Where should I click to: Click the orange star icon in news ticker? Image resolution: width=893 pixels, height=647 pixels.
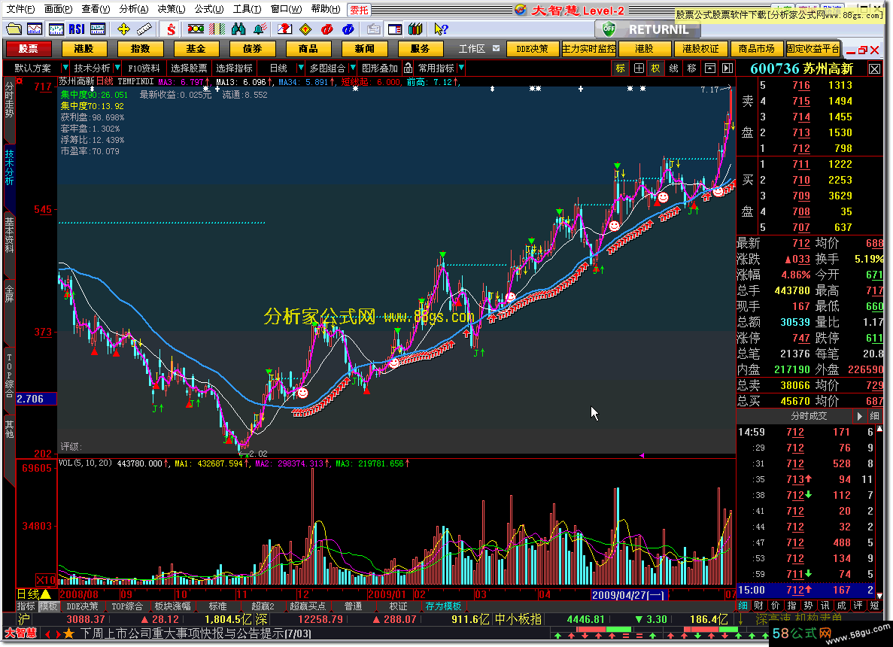69,633
